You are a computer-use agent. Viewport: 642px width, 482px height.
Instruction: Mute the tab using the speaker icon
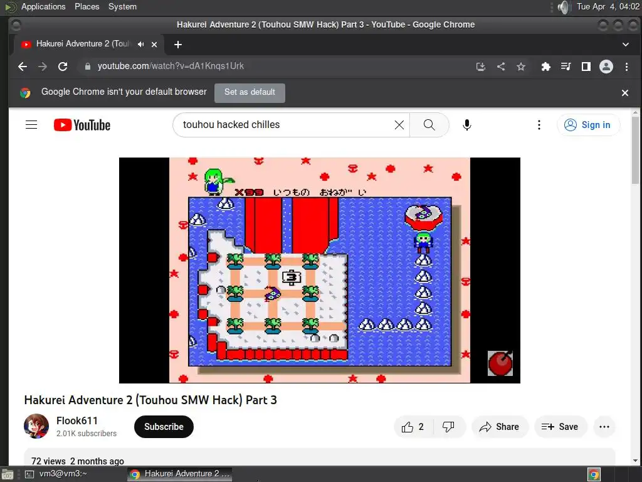[x=141, y=45]
